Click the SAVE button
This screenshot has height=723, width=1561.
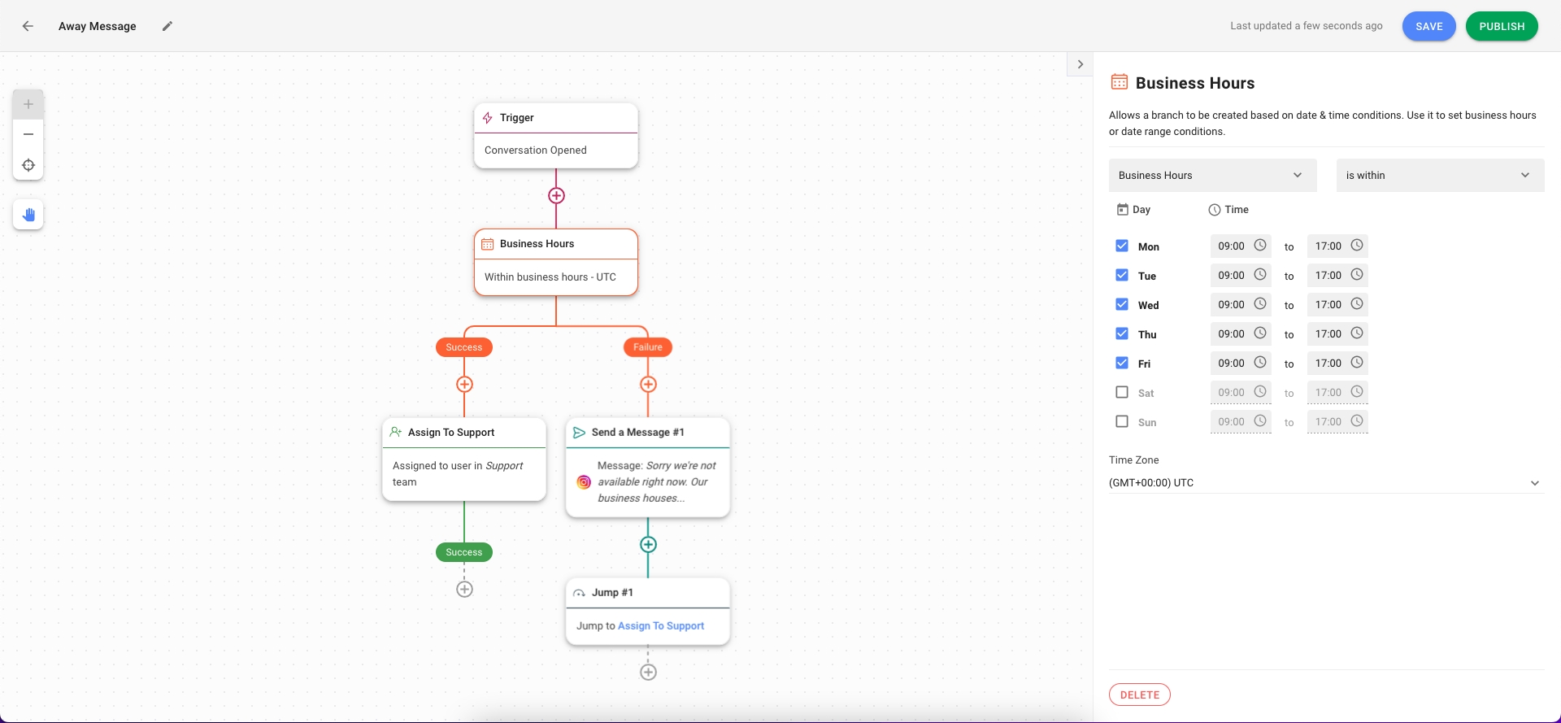coord(1428,26)
